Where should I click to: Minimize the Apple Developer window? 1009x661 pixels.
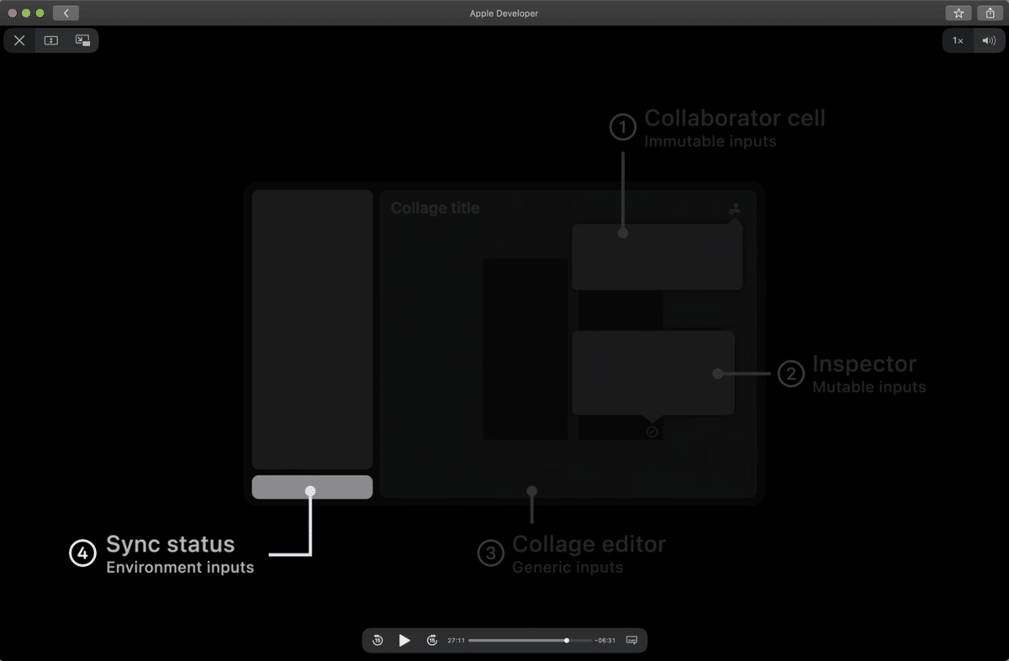pos(26,13)
